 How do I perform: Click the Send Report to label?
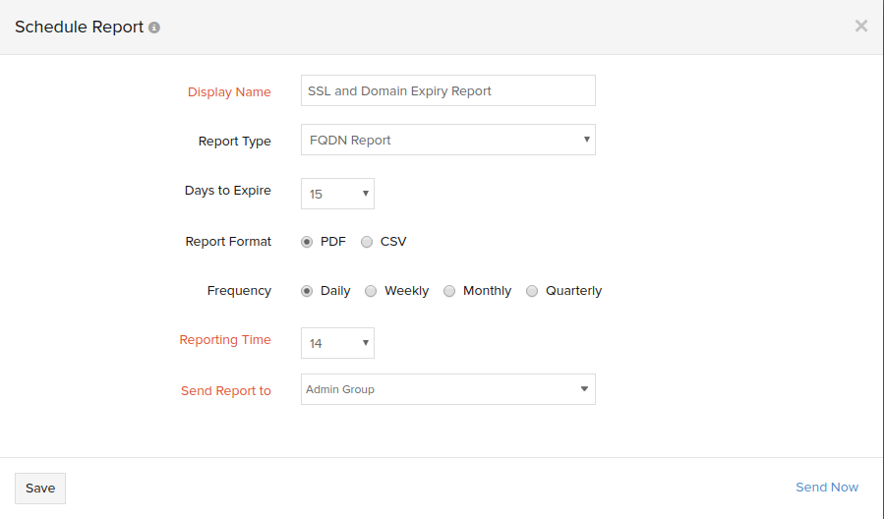point(225,390)
